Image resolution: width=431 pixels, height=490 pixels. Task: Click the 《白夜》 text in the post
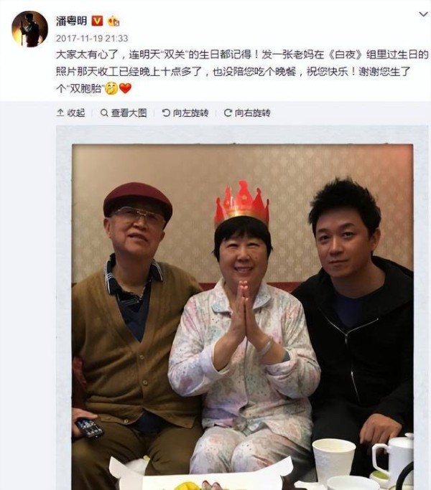click(x=346, y=55)
